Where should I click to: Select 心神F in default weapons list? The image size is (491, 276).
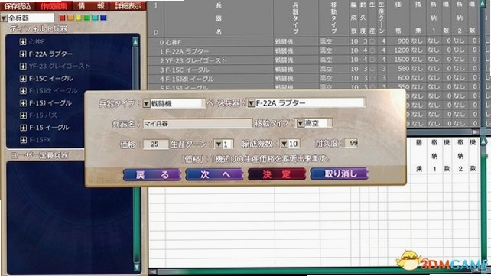(37, 41)
